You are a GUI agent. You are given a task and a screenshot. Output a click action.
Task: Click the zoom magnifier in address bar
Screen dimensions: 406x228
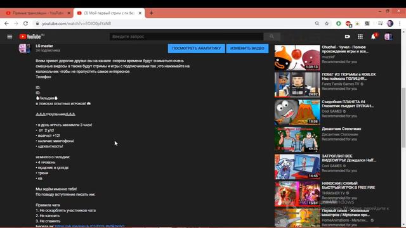[317, 23]
